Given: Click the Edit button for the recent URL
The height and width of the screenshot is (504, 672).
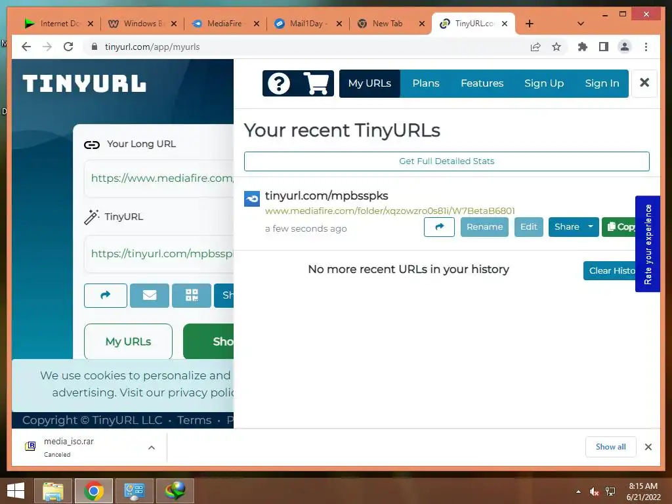Looking at the screenshot, I should pos(528,226).
